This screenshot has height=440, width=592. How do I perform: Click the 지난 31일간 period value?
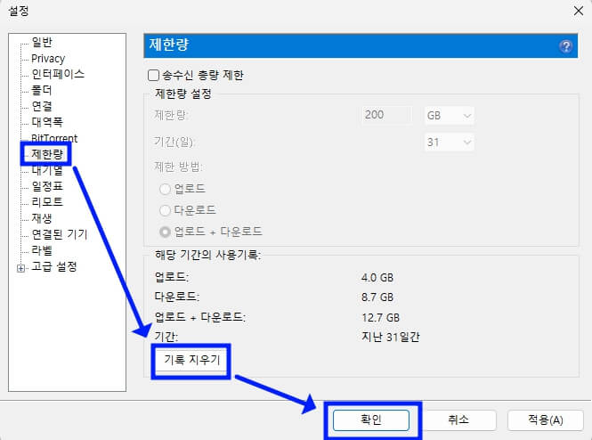391,337
